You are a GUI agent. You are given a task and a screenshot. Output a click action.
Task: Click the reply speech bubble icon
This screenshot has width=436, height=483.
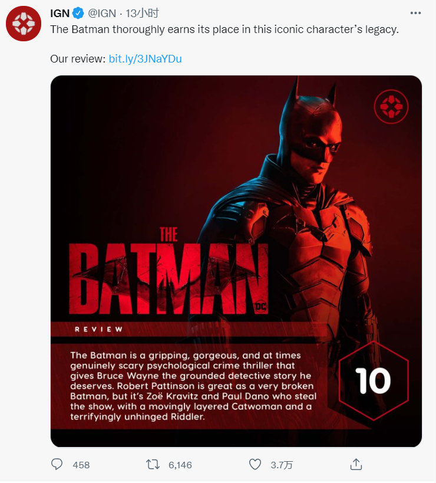click(57, 464)
